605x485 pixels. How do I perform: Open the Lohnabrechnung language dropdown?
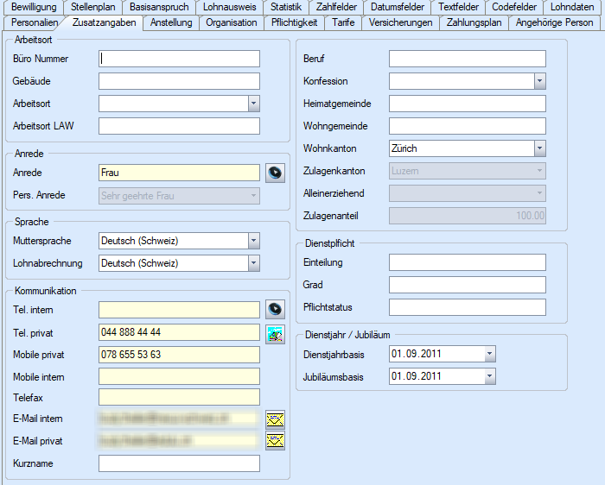coord(254,263)
